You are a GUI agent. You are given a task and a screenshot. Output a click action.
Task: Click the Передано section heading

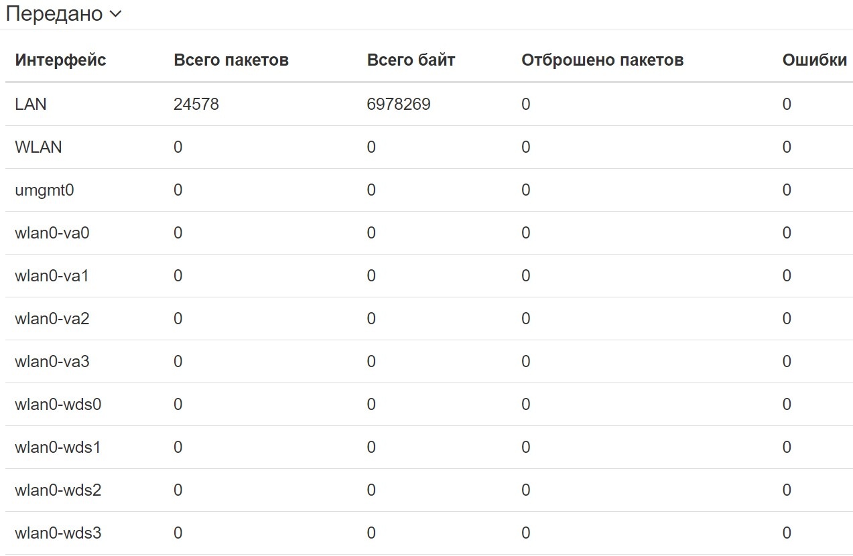click(x=54, y=14)
